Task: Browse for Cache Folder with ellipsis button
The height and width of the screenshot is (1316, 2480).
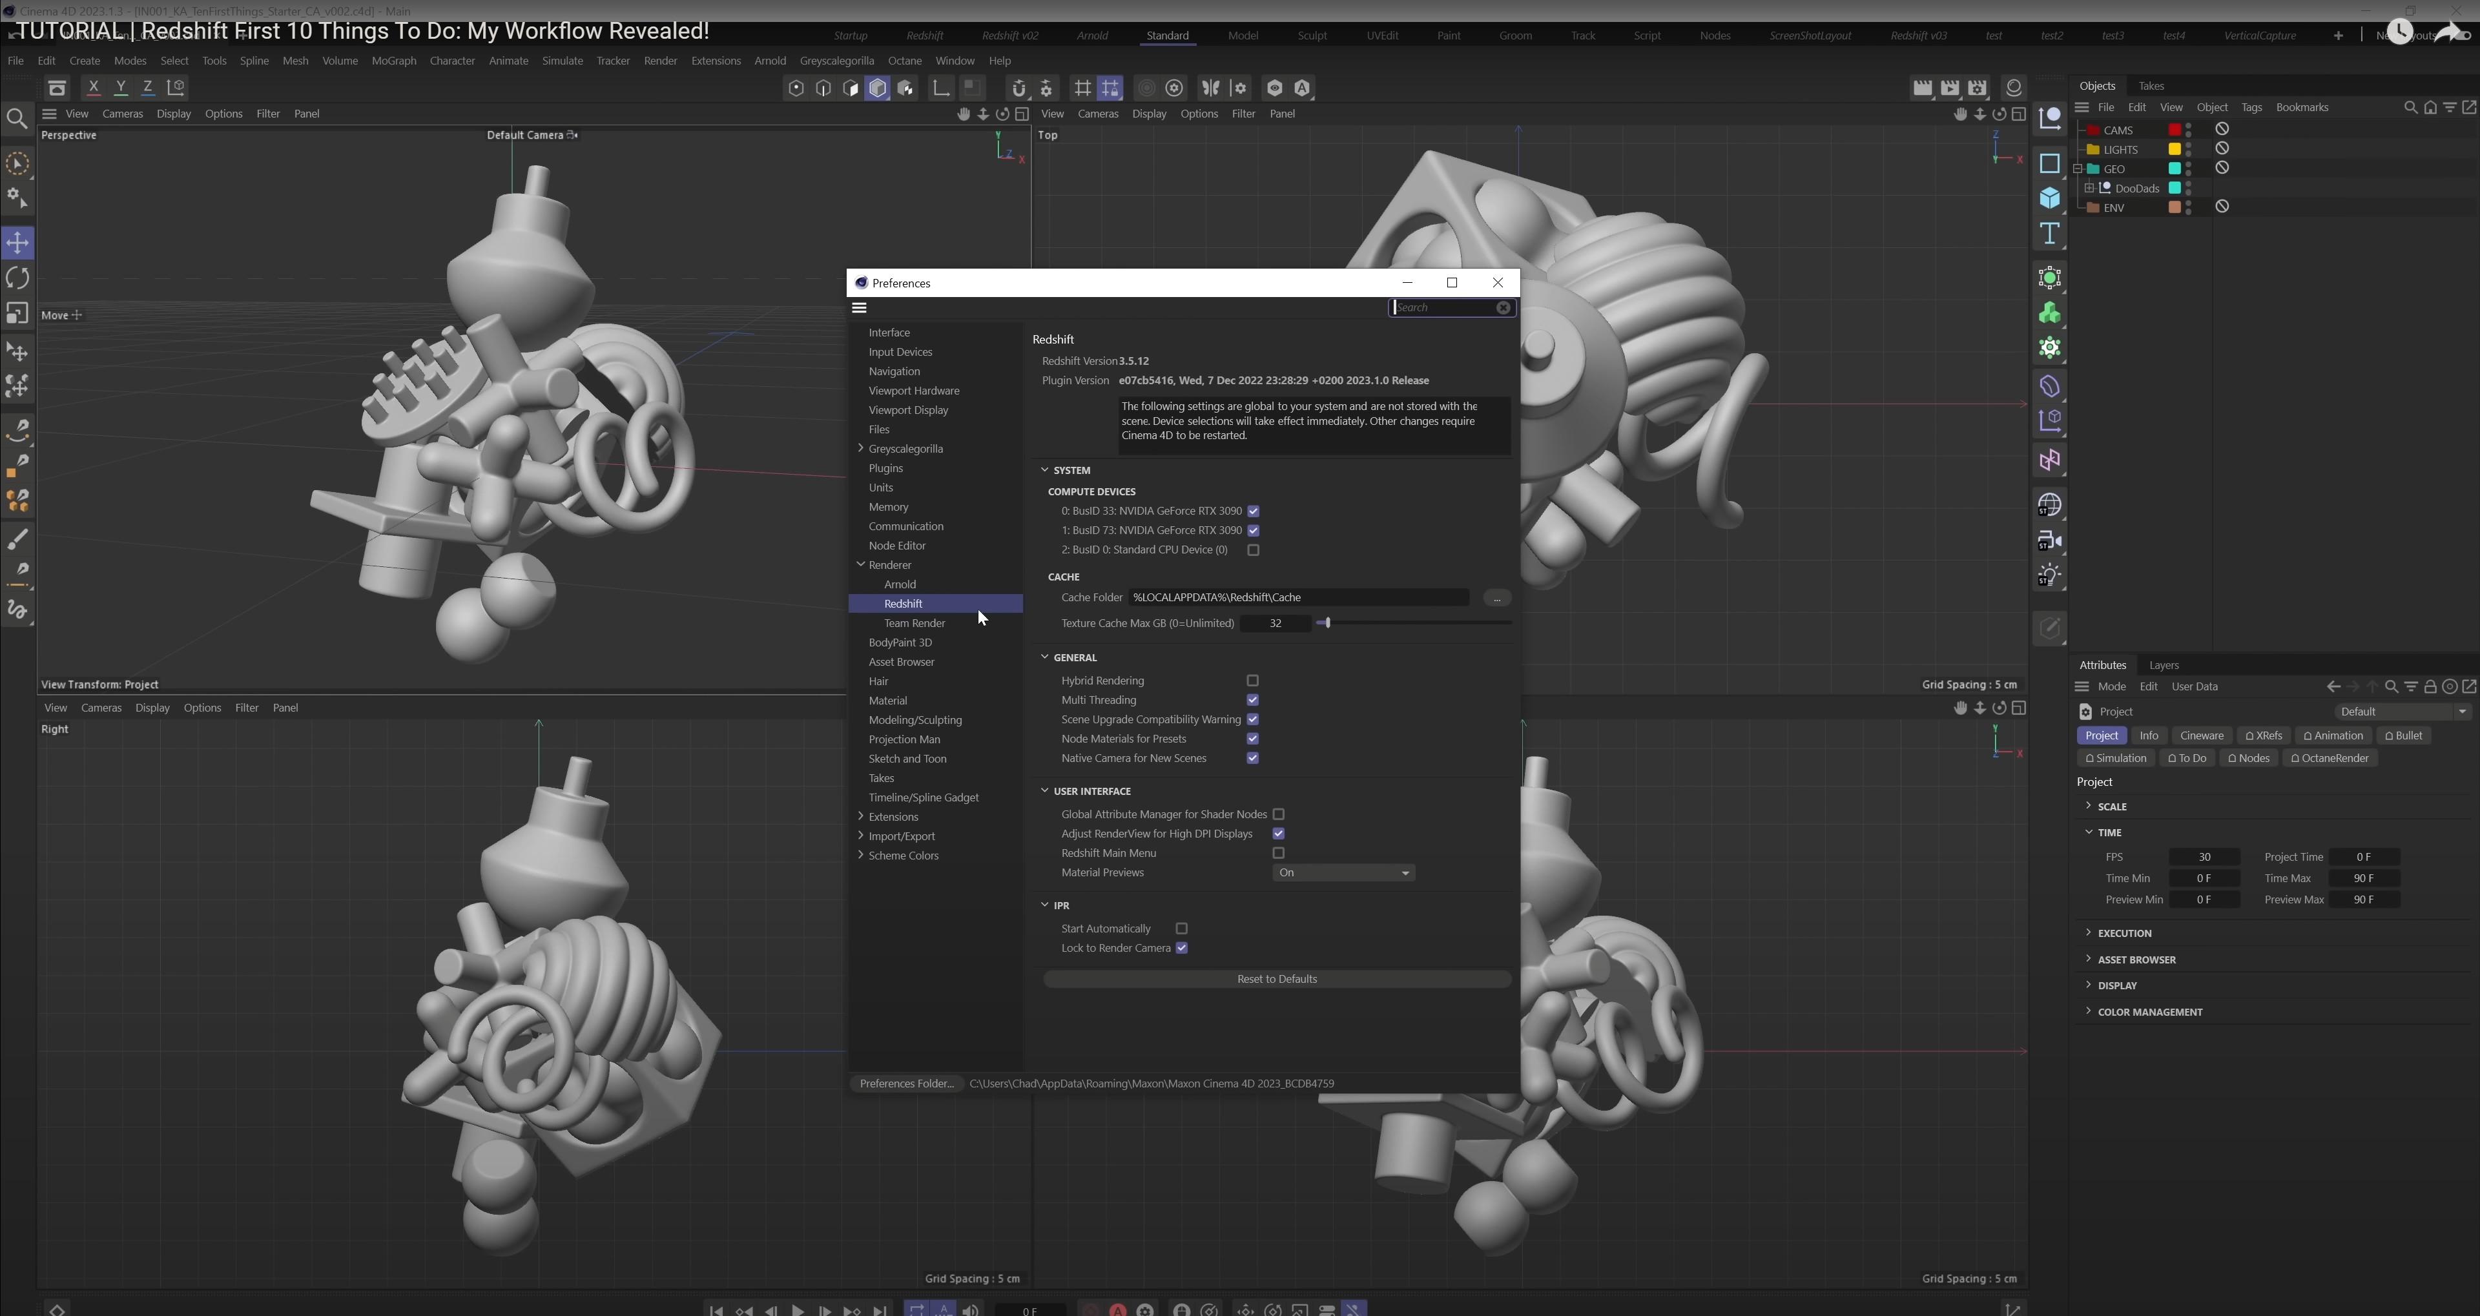Action: pos(1496,598)
